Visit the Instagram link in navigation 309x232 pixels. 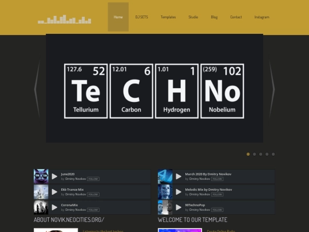click(262, 17)
